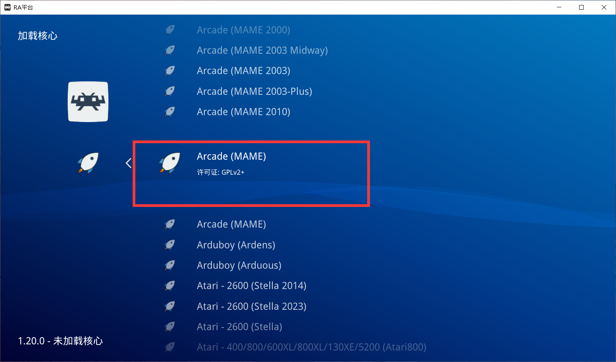Click rocket icon beside Arduboy (Ardens)
This screenshot has height=362, width=616.
point(170,245)
